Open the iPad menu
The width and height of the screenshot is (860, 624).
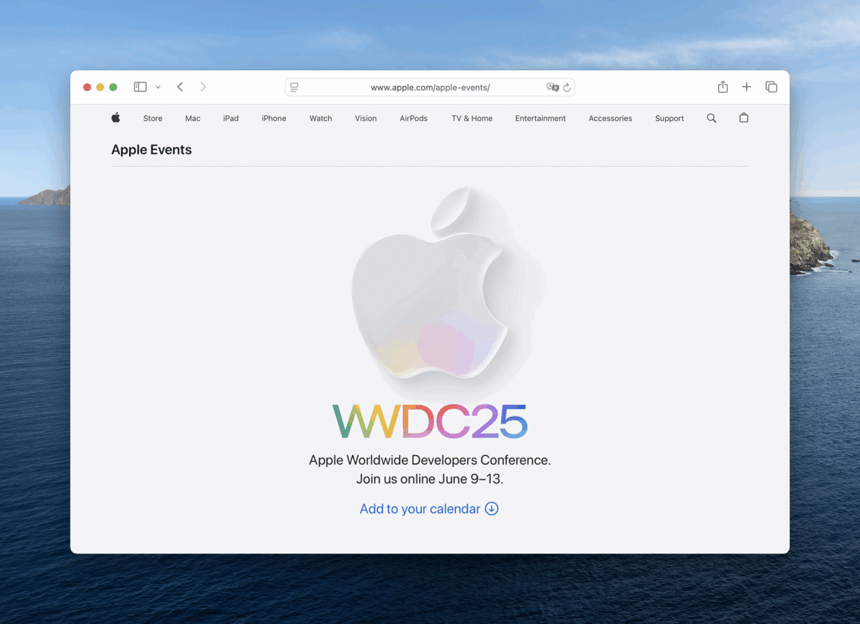coord(231,118)
